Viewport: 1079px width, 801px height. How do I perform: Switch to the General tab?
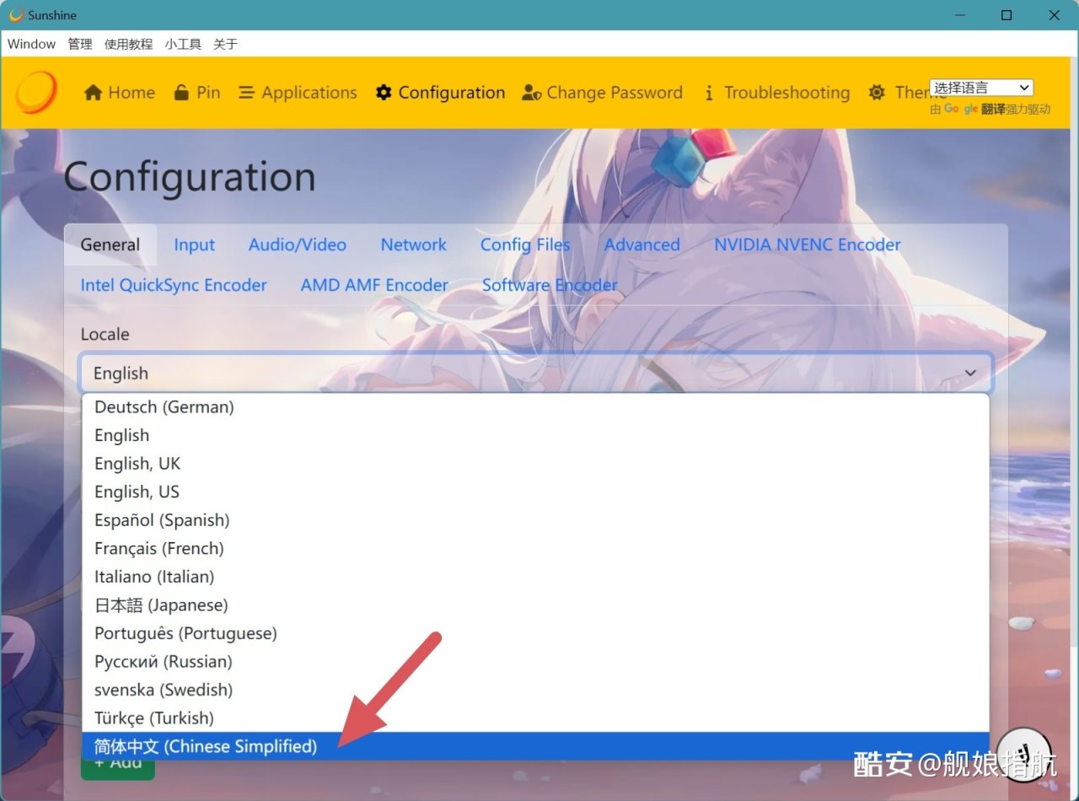(110, 245)
